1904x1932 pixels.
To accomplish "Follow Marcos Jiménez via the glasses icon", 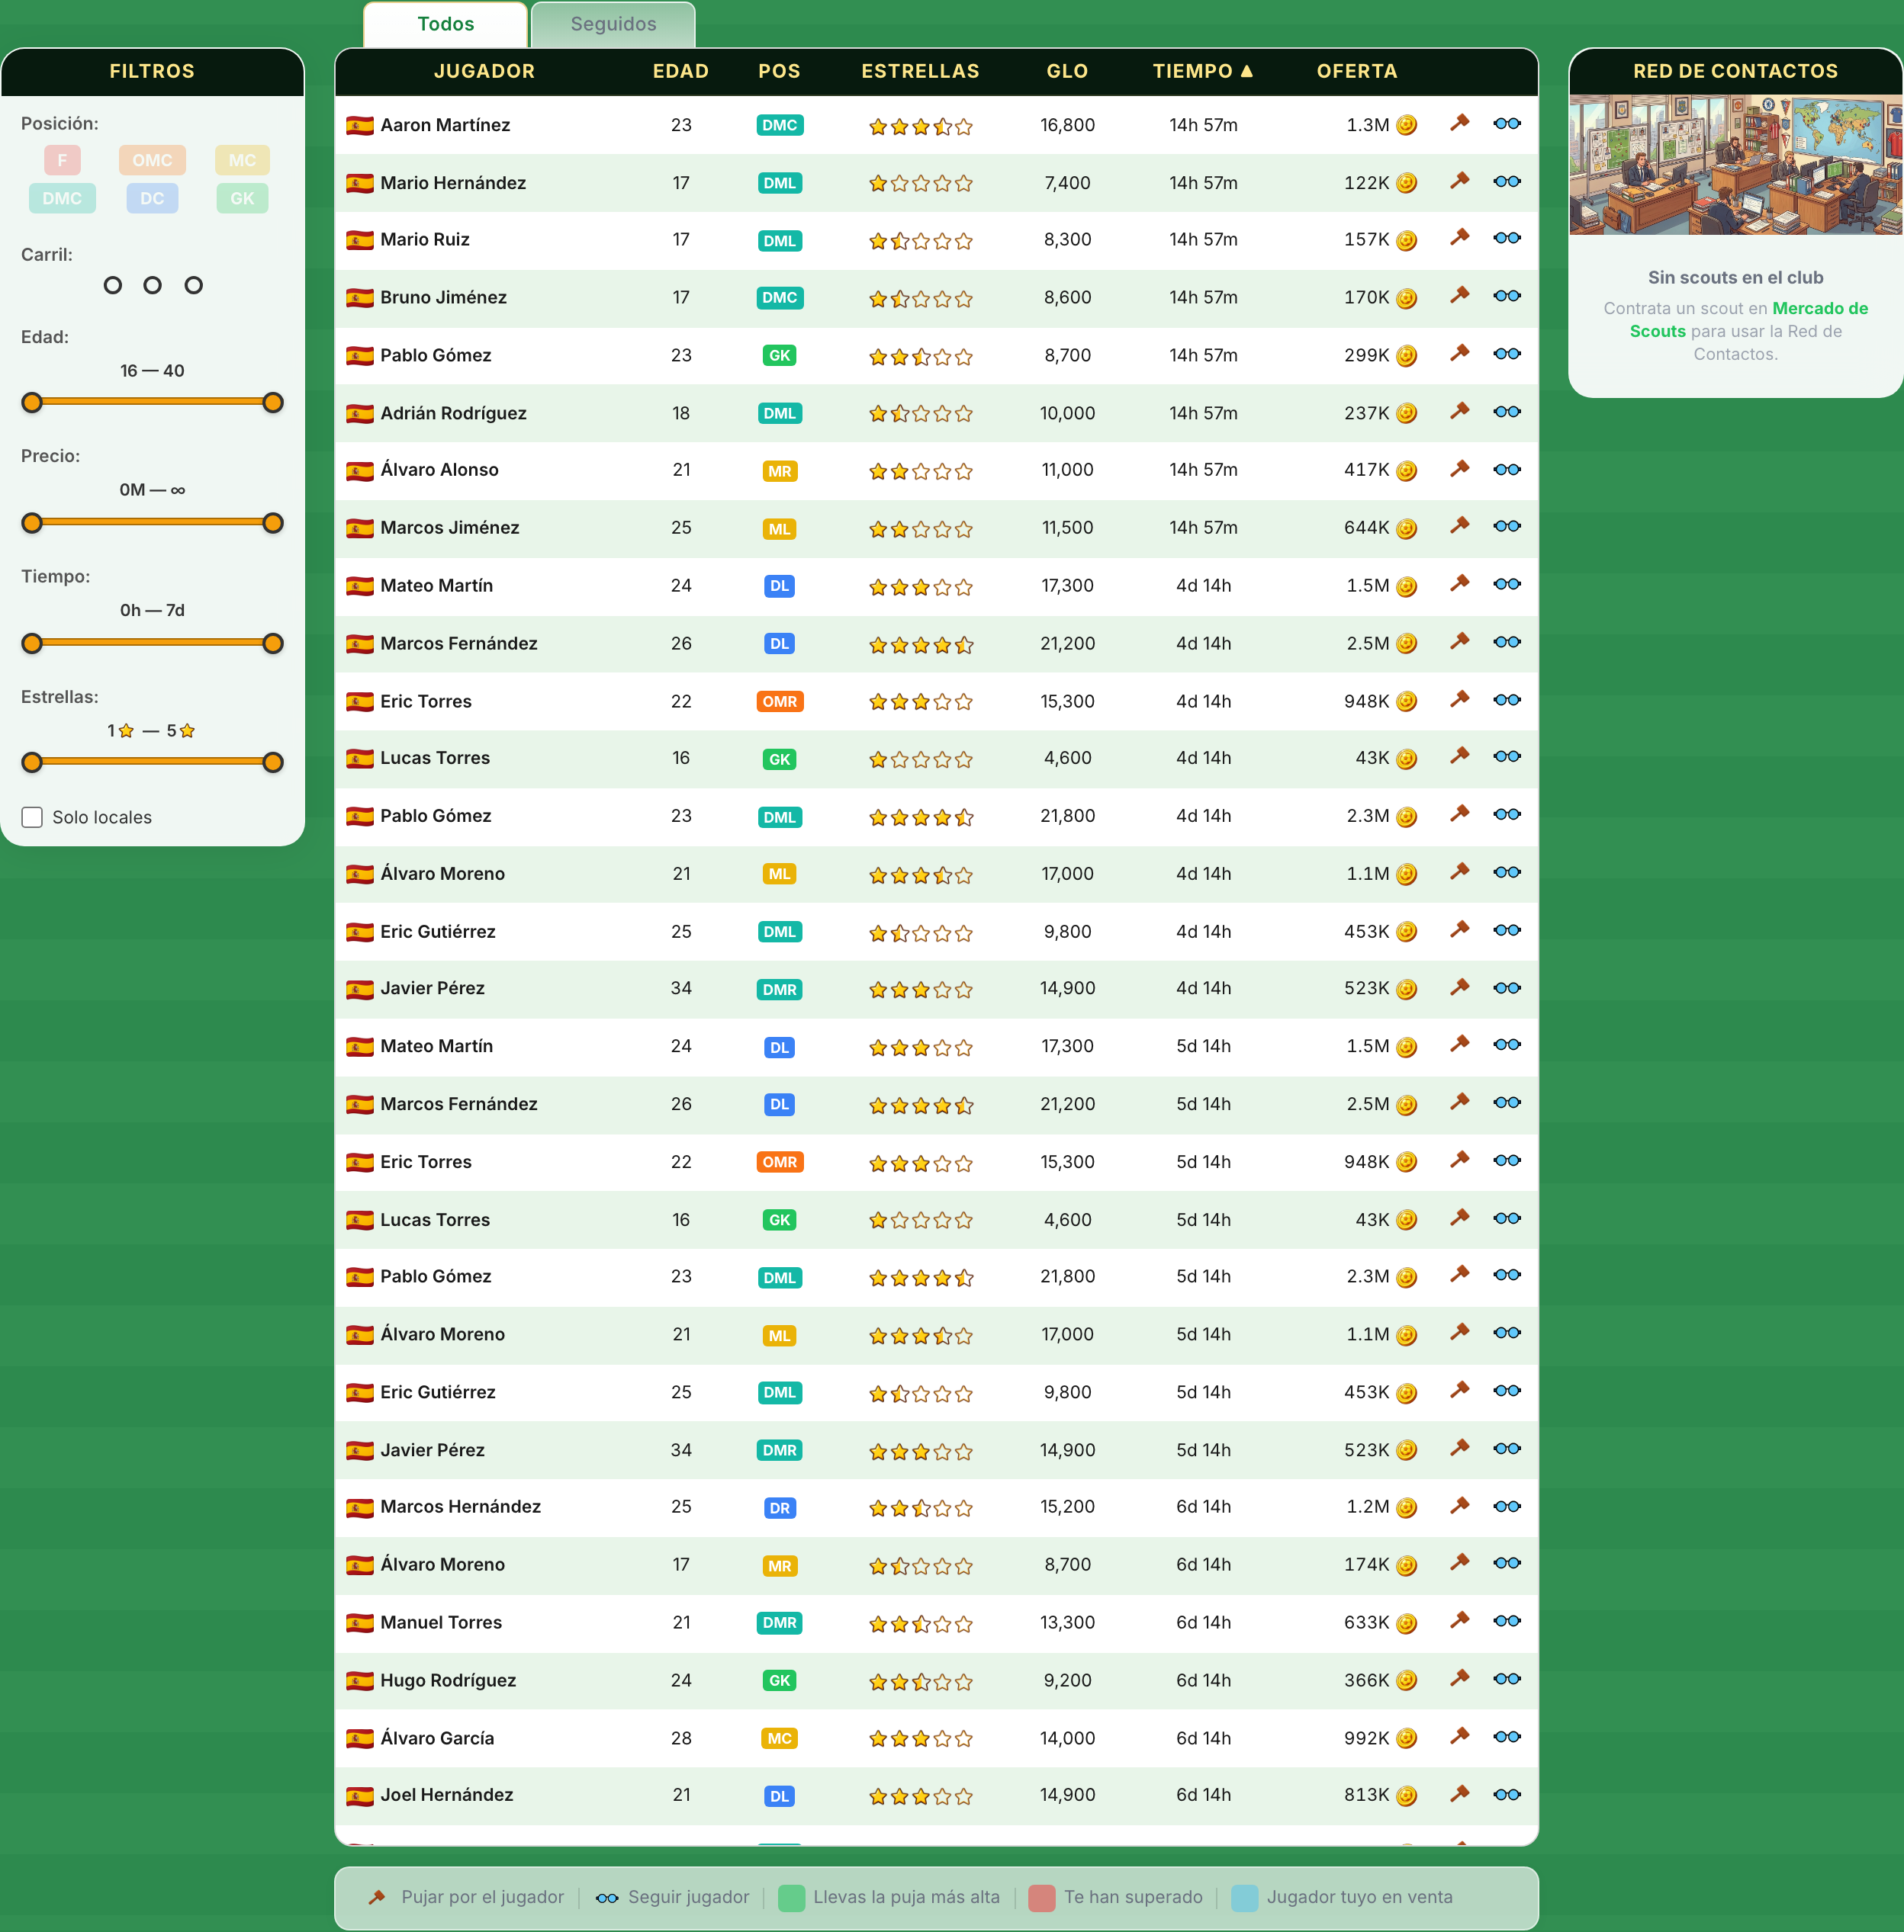I will pos(1506,527).
